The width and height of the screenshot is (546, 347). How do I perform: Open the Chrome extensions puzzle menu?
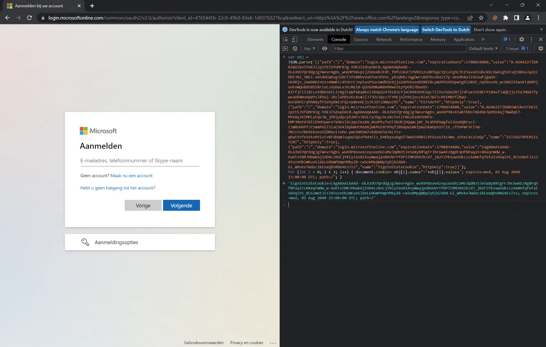point(506,18)
